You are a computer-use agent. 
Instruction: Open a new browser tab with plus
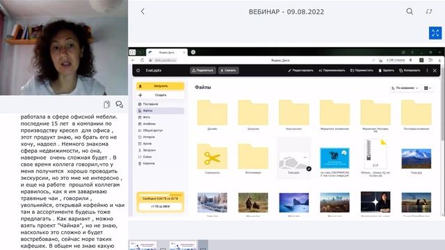193,52
